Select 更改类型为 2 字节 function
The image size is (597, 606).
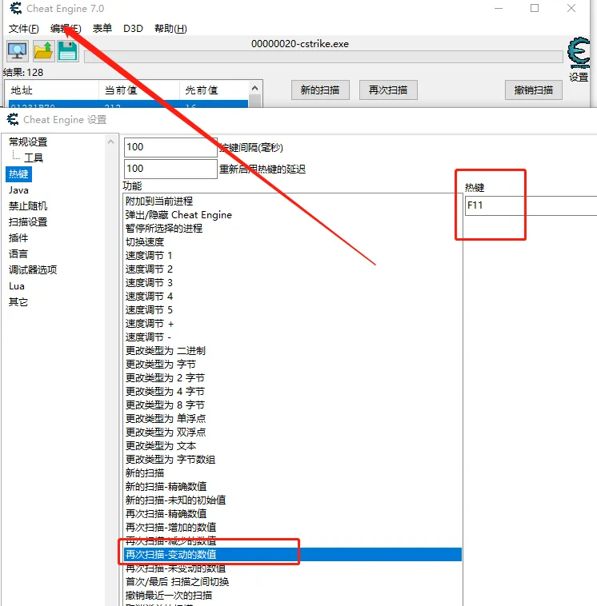pyautogui.click(x=293, y=378)
